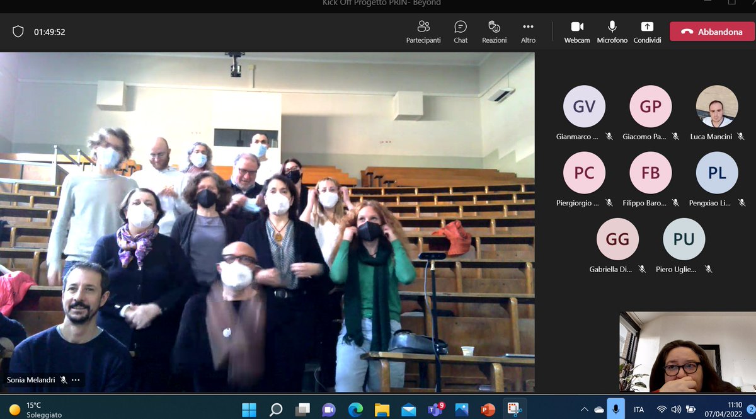
Task: Click the battery status tray icon
Action: click(x=691, y=410)
